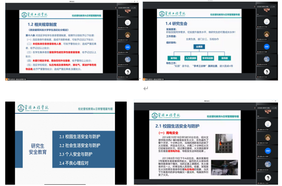Click the 秘书处 box in the org chart
The image size is (282, 186).
pos(170,57)
